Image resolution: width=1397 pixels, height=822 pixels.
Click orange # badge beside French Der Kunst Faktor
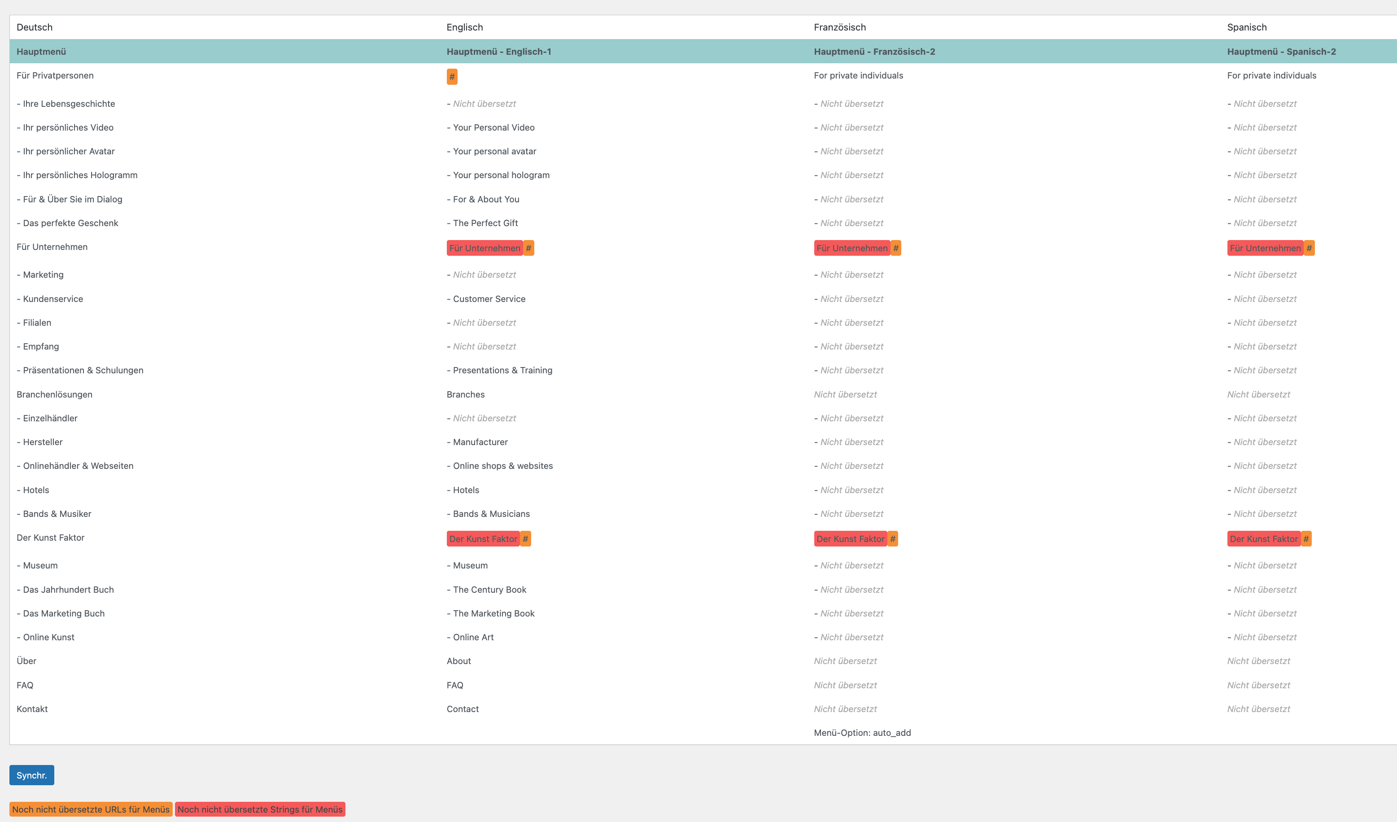(893, 539)
